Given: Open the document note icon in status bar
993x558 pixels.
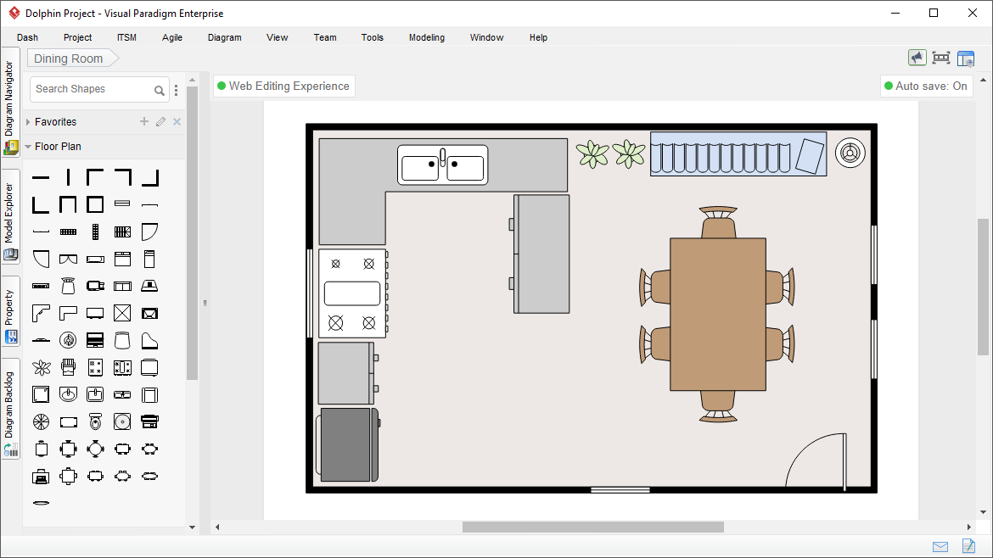Looking at the screenshot, I should [968, 545].
